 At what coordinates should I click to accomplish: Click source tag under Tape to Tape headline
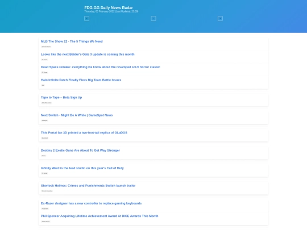[x=47, y=103]
